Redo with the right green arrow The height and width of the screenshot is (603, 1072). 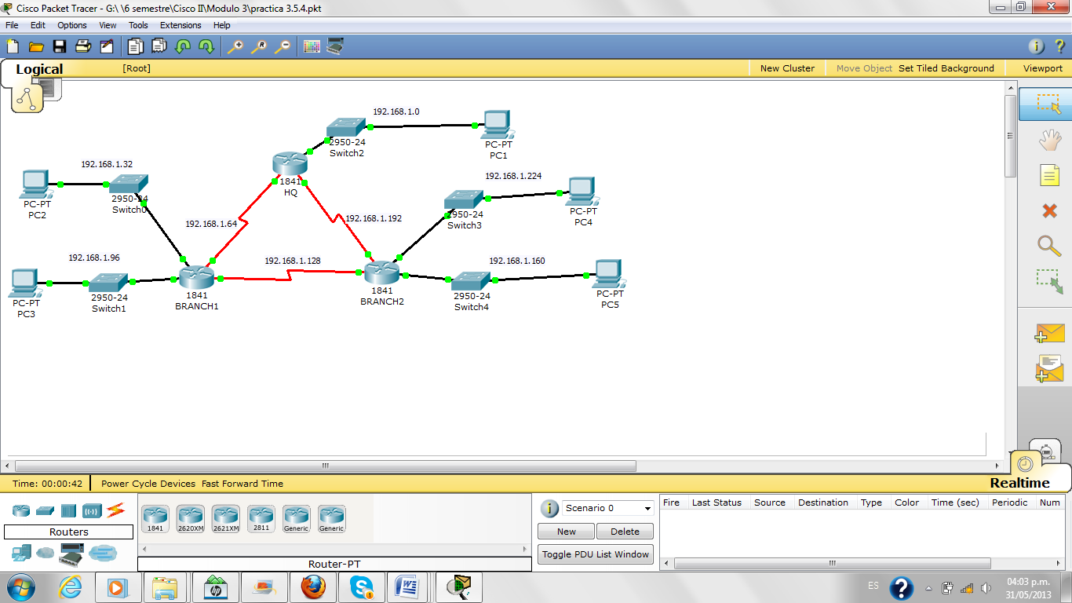click(206, 46)
